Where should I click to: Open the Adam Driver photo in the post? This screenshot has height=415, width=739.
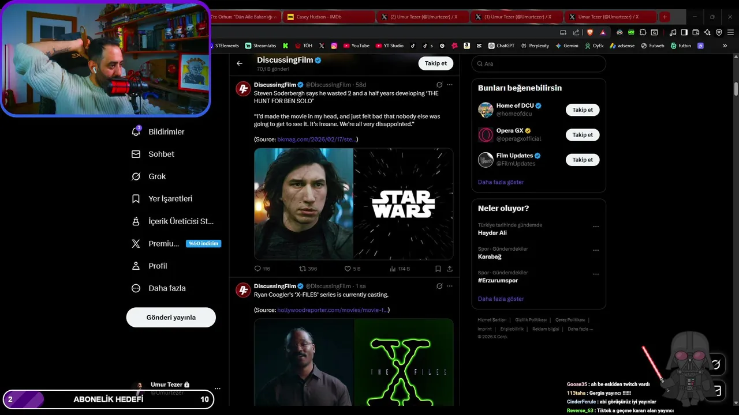(x=304, y=204)
